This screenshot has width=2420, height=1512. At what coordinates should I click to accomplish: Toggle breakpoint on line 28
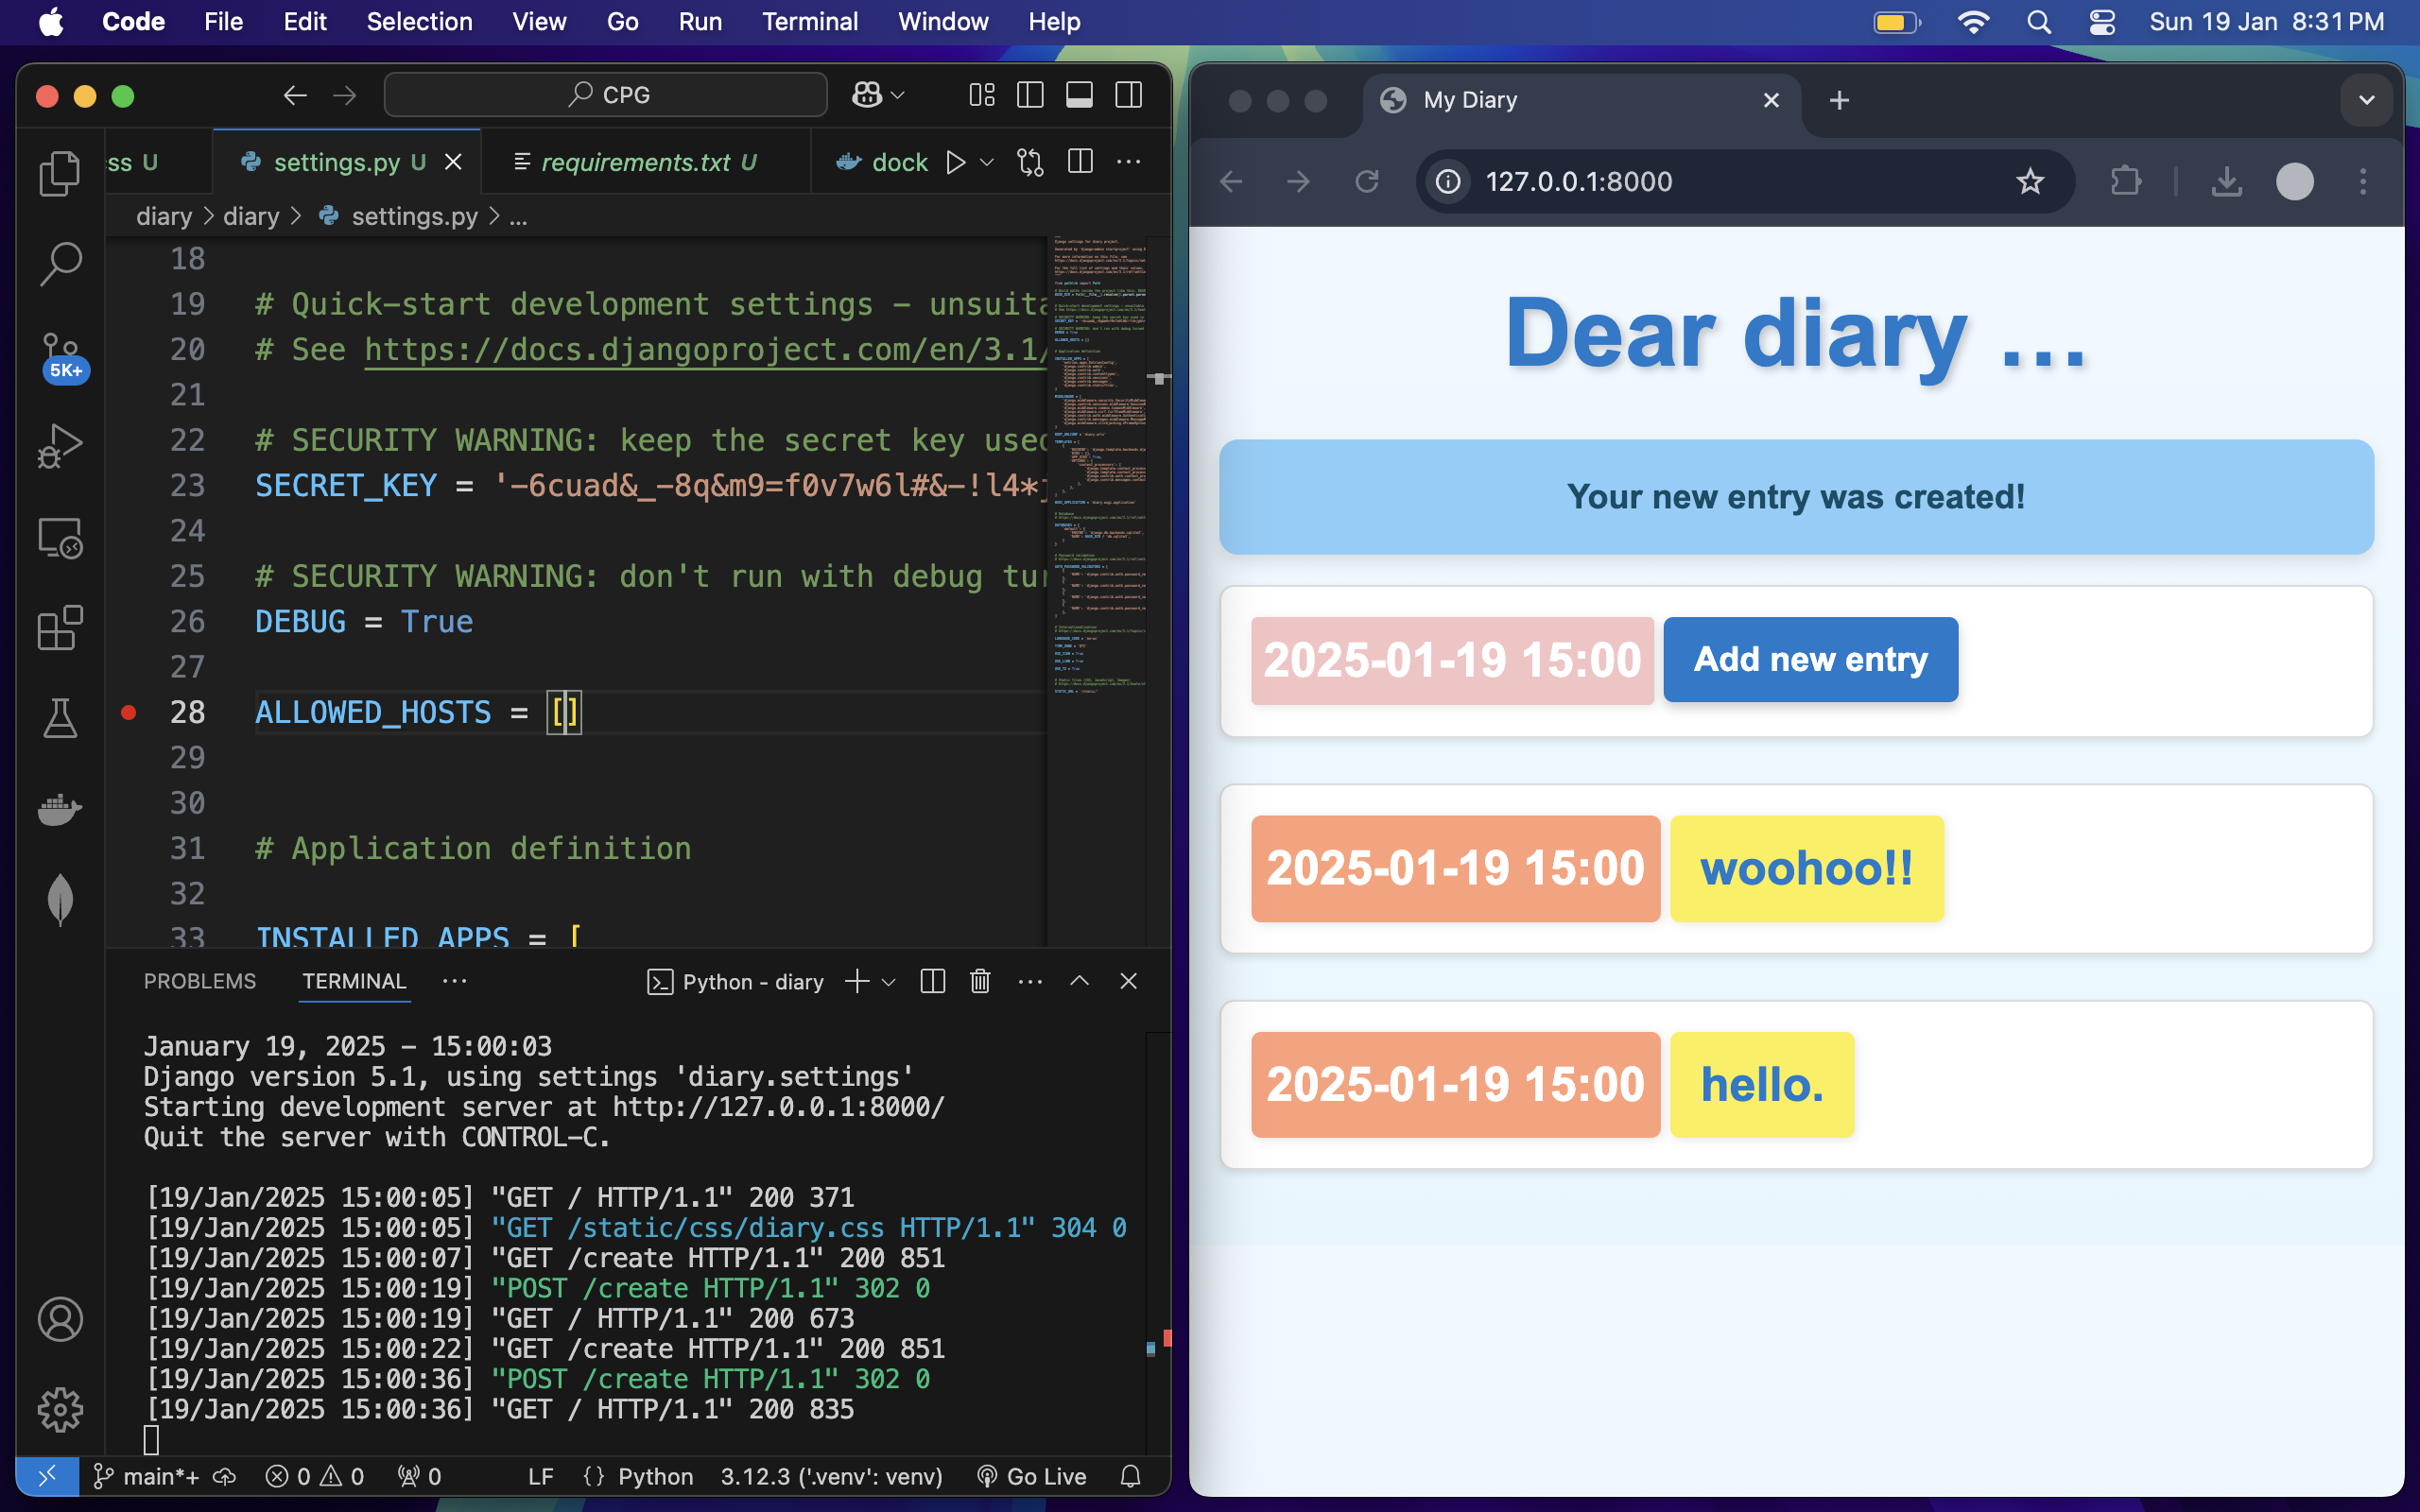tap(129, 712)
